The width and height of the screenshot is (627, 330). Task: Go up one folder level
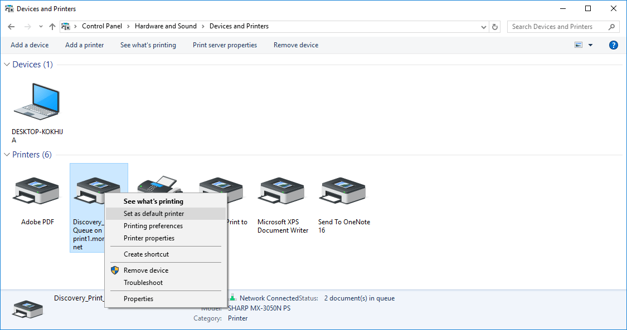coord(52,26)
